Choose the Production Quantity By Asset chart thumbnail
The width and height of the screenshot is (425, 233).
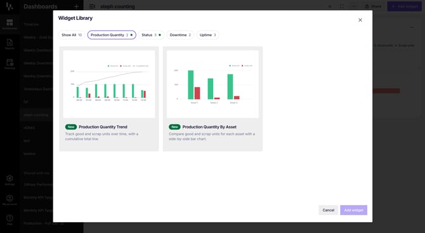point(213,84)
